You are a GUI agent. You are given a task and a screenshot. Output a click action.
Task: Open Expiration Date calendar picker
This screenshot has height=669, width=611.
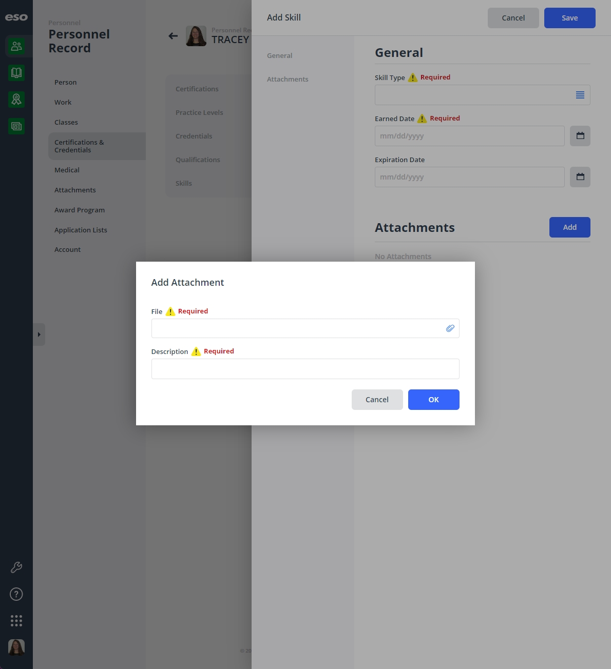pos(580,177)
